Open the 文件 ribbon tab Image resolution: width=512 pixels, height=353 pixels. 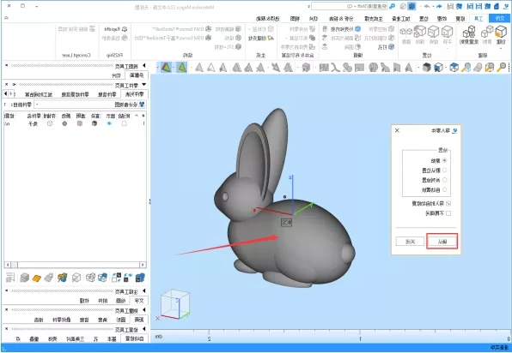500,19
